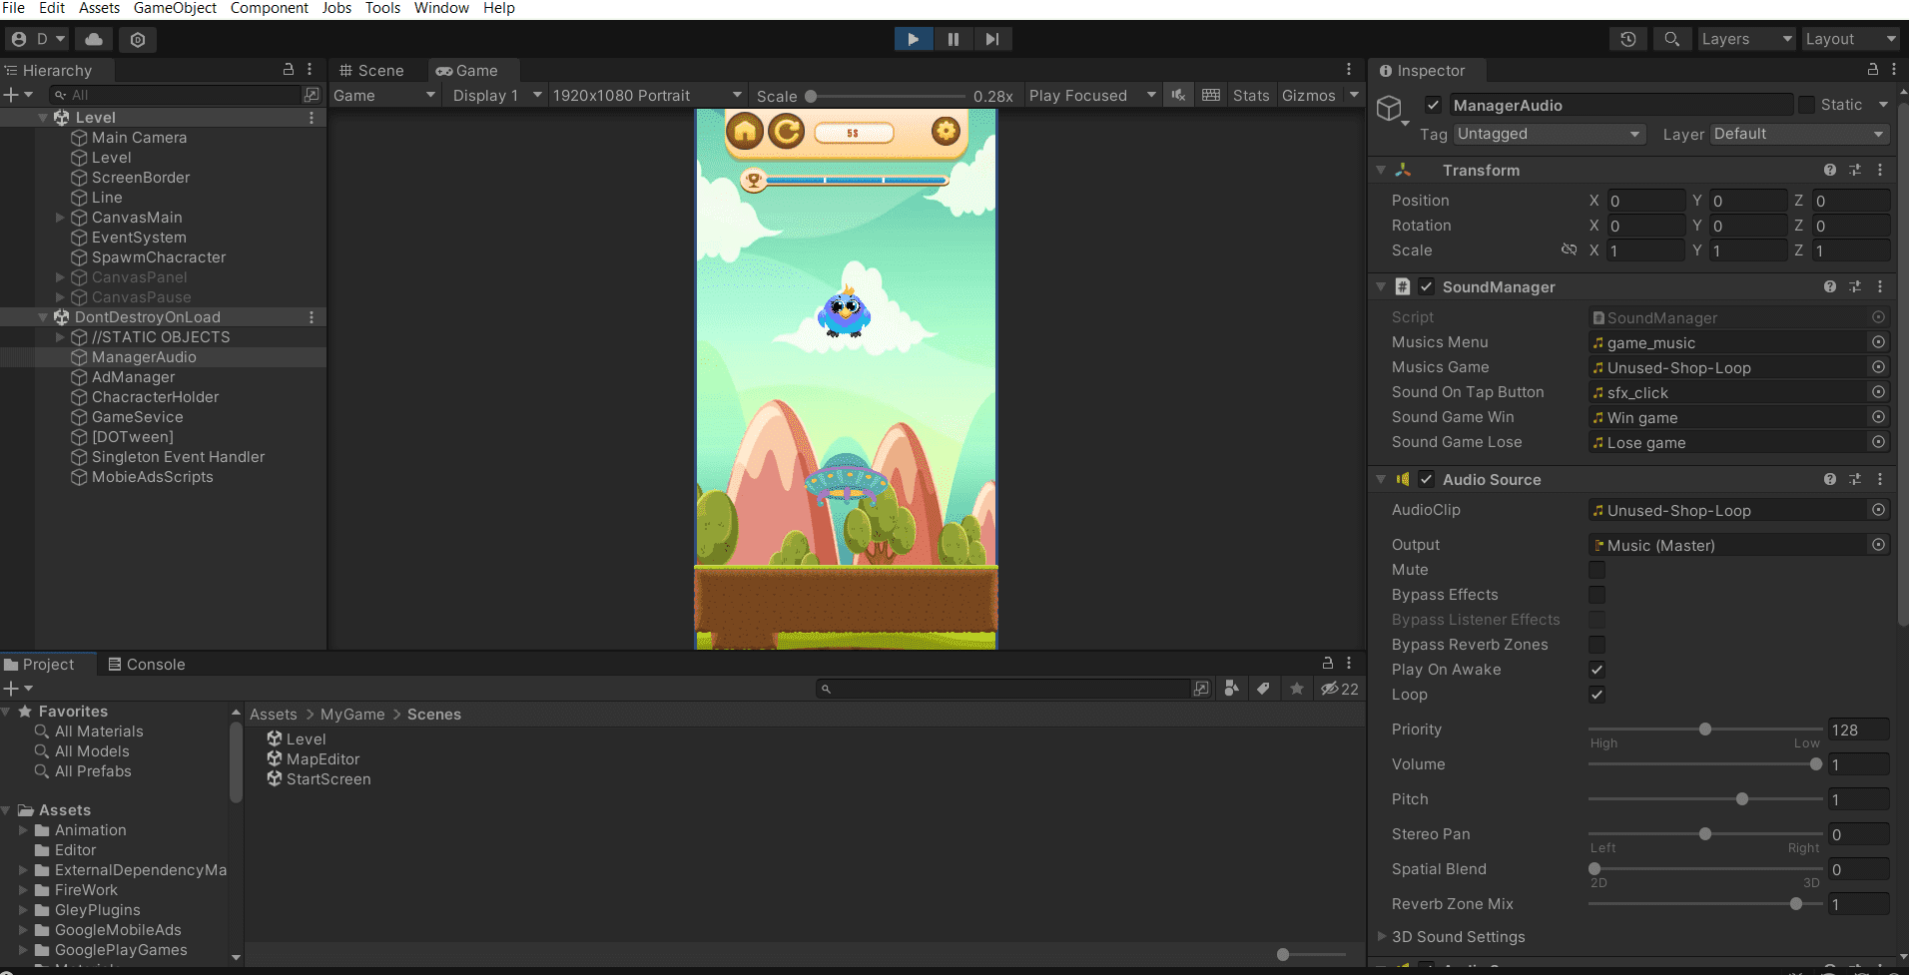Open Hierarchy panel more options menu
Viewport: 1909px width, 975px height.
point(310,70)
